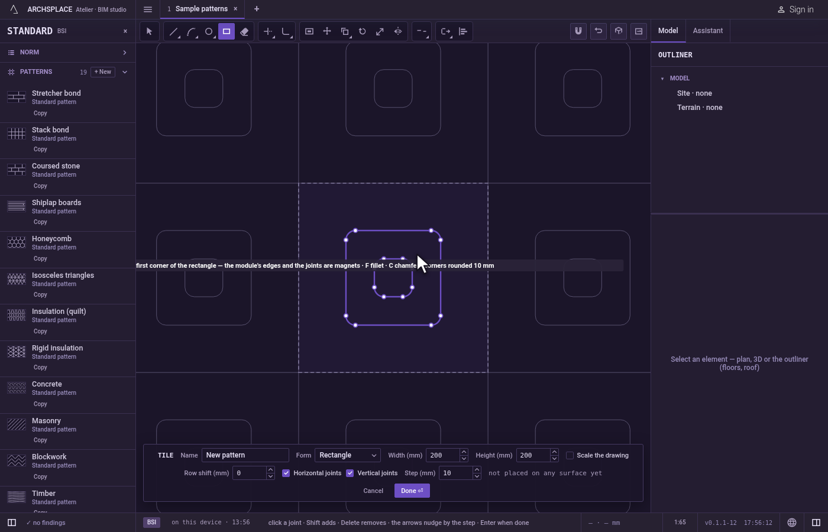Select the Arc drawing tool
This screenshot has width=828, height=532.
pos(191,31)
